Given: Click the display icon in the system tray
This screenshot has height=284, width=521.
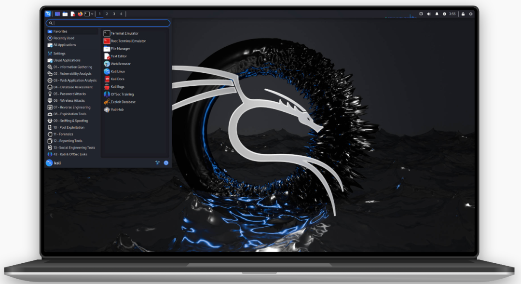Looking at the screenshot, I should coord(421,14).
